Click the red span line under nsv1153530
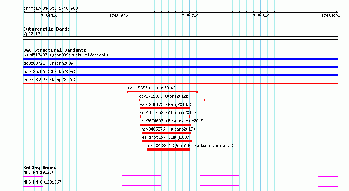 pos(162,92)
